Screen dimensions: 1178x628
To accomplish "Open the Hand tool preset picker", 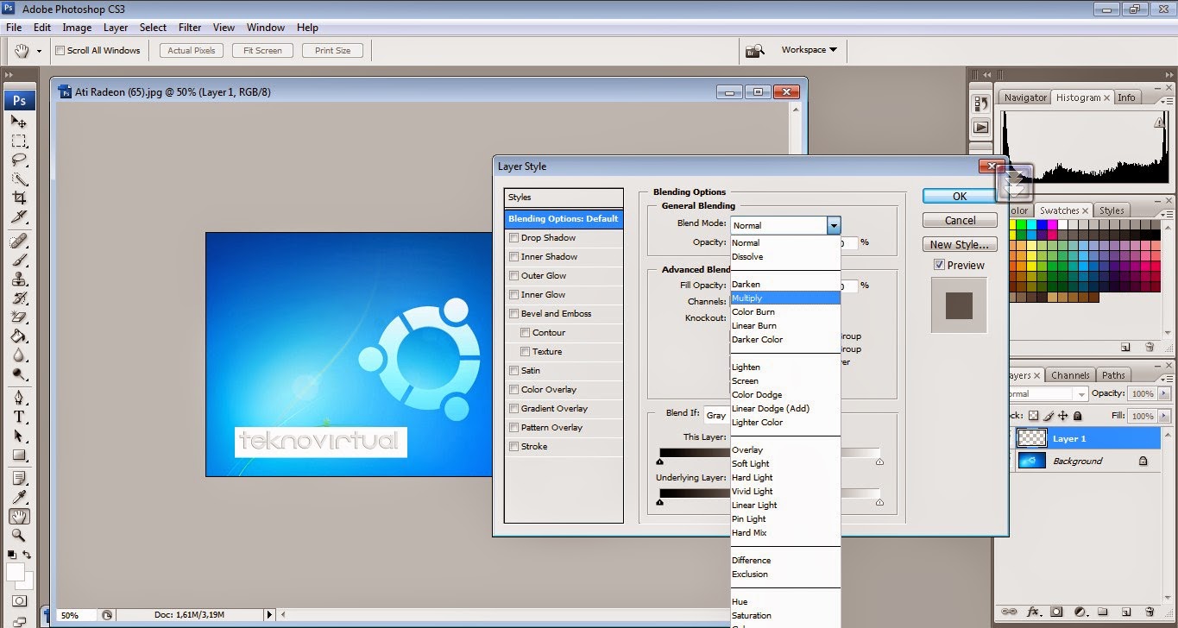I will click(x=39, y=51).
